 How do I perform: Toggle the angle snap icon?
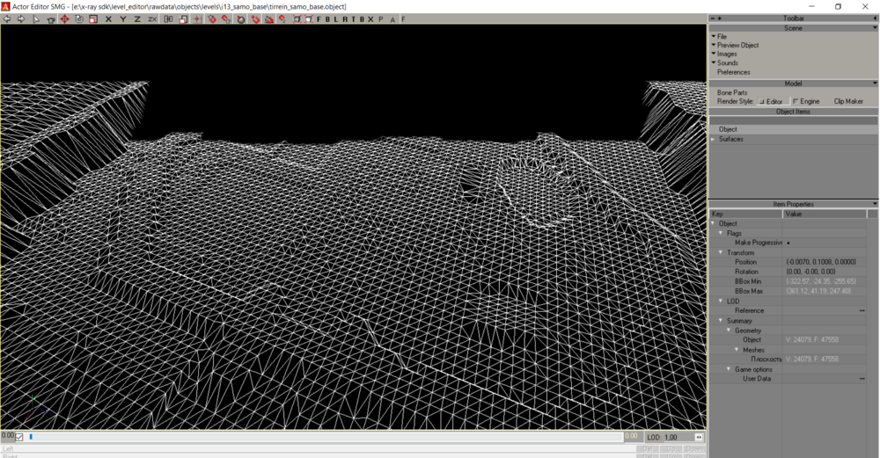pyautogui.click(x=269, y=19)
